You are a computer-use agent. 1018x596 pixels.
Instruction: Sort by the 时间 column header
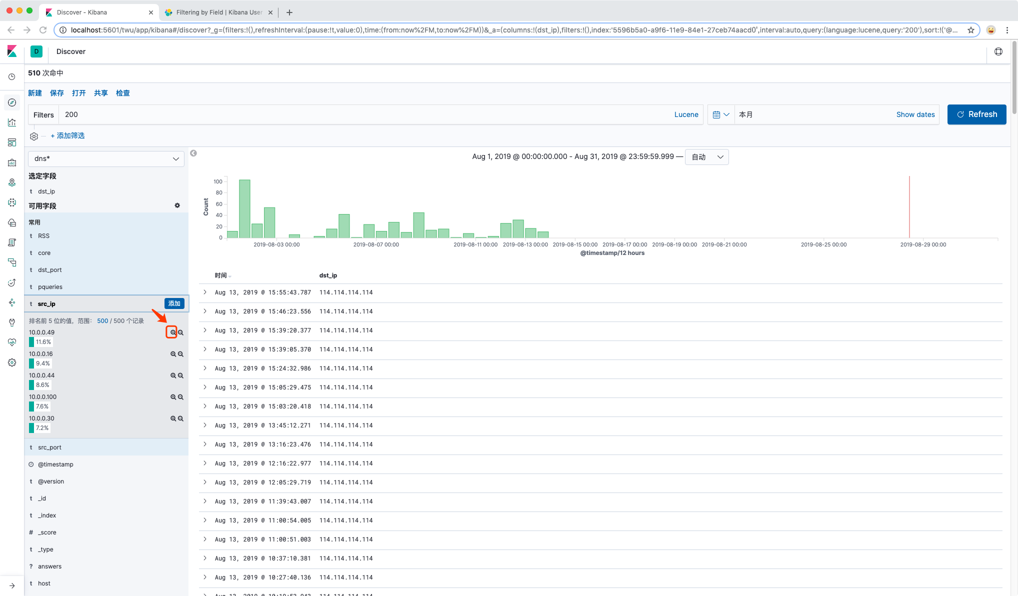pyautogui.click(x=223, y=275)
